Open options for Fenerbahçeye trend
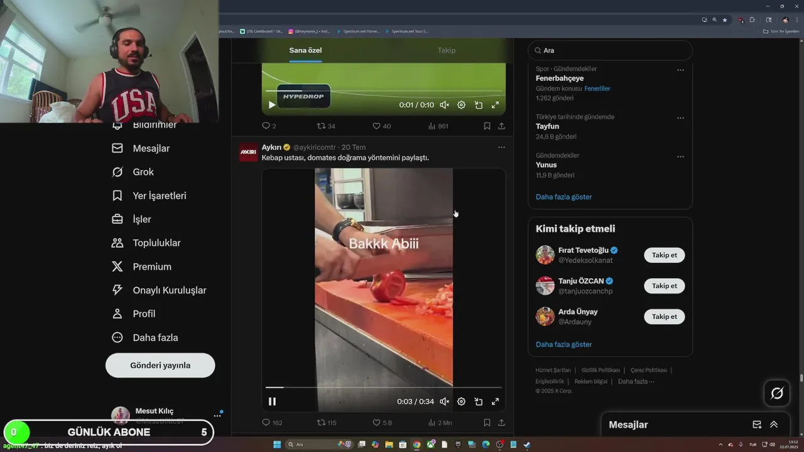Image resolution: width=804 pixels, height=452 pixels. pyautogui.click(x=680, y=70)
